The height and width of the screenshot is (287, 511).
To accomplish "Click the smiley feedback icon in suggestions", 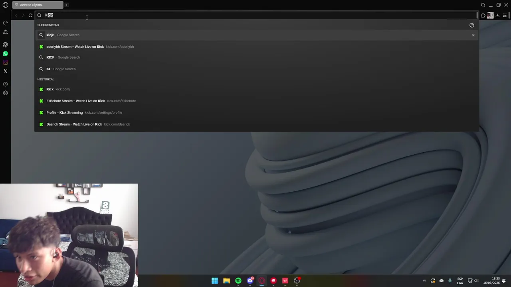I will [472, 25].
